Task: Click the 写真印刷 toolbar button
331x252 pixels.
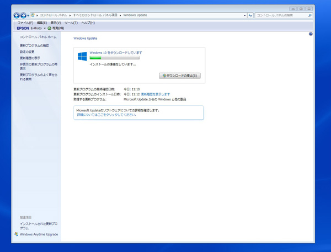Action: coord(56,28)
